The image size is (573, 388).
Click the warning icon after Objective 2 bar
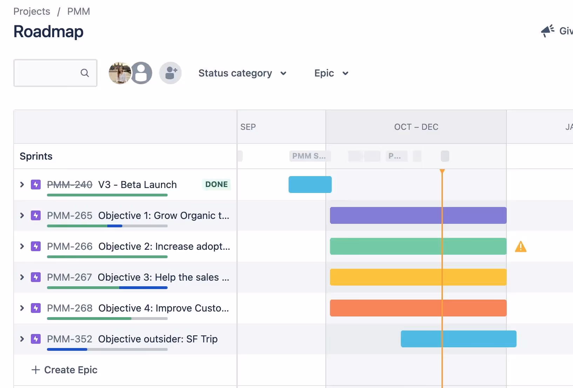click(x=521, y=247)
